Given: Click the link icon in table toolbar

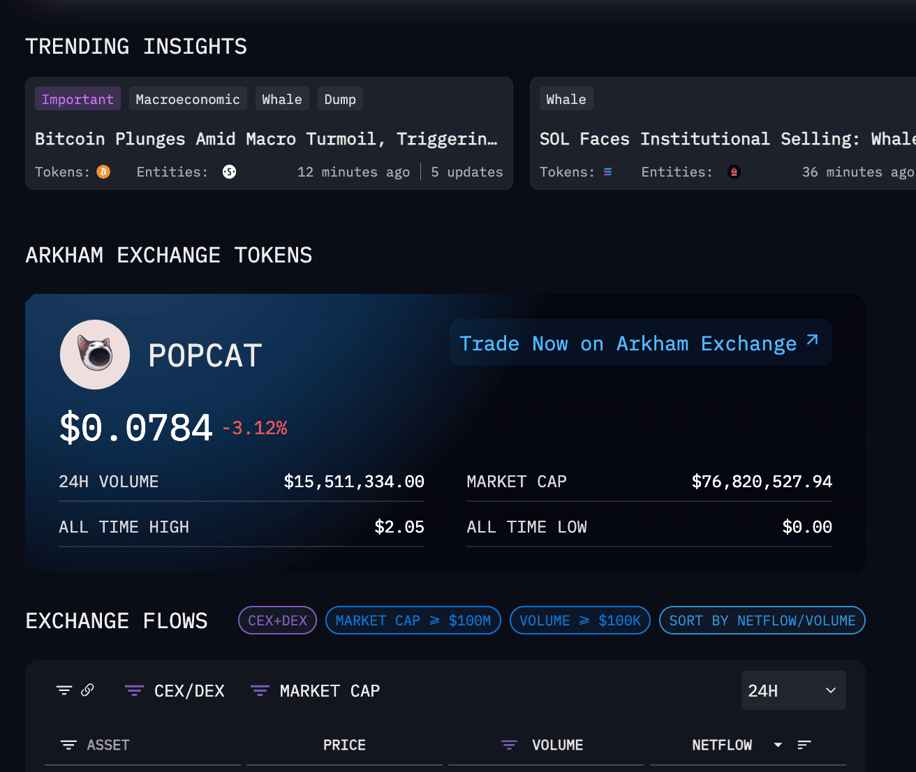Looking at the screenshot, I should tap(87, 690).
